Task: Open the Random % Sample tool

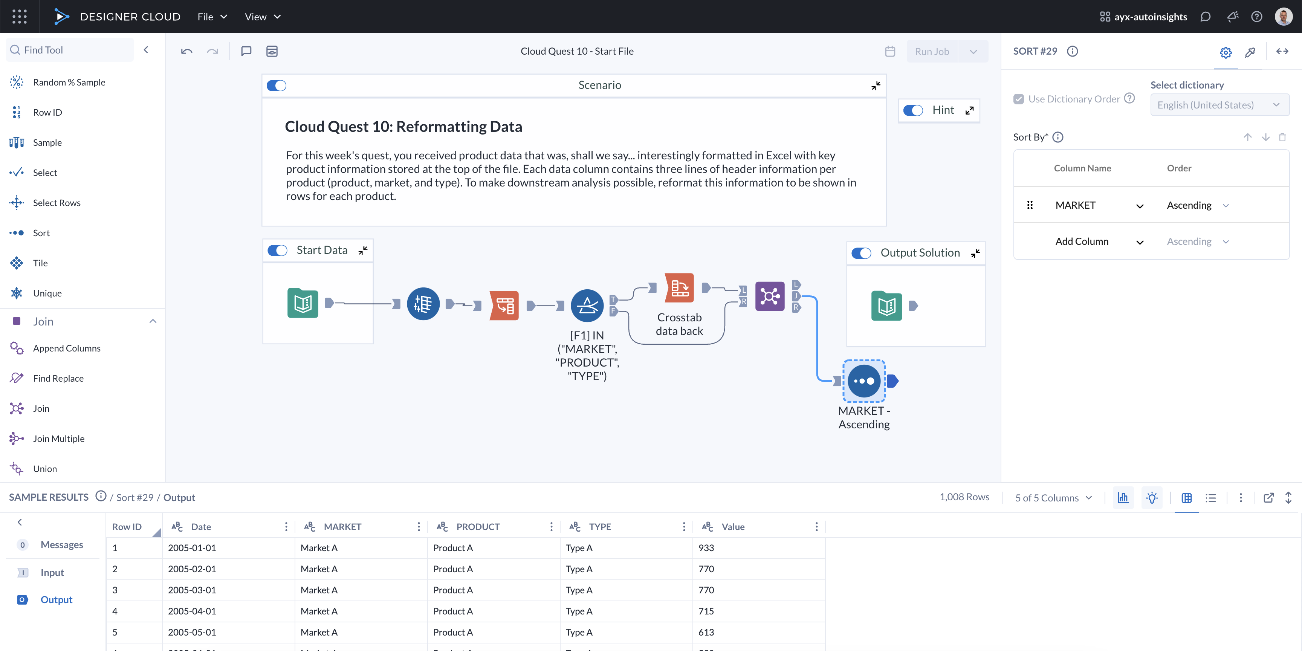Action: coord(69,82)
